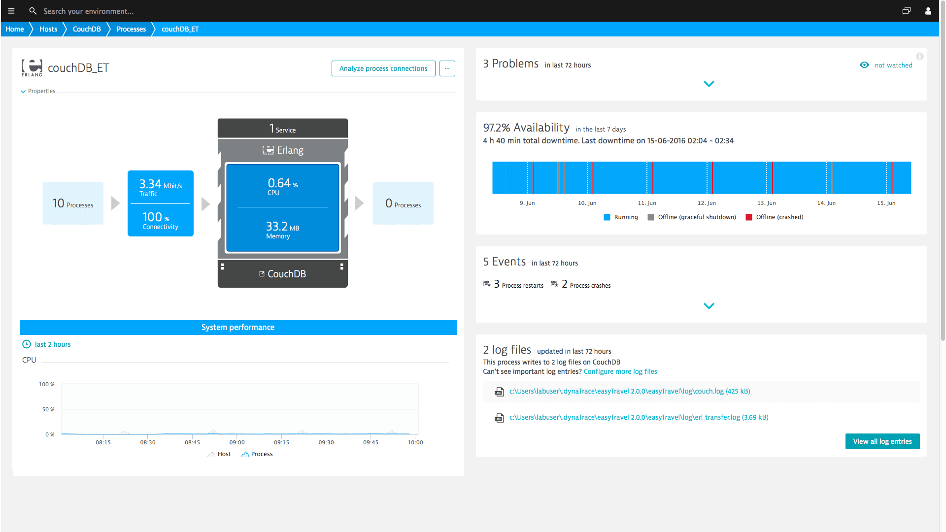Open Configure more log files link
946x532 pixels.
(x=620, y=371)
